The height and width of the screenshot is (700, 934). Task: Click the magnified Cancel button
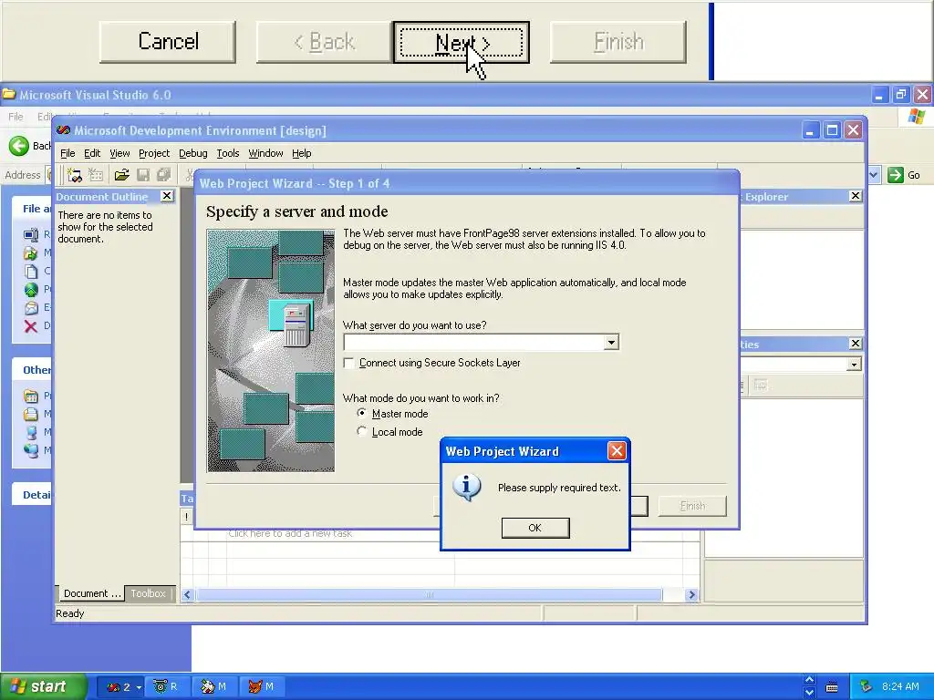coord(168,42)
